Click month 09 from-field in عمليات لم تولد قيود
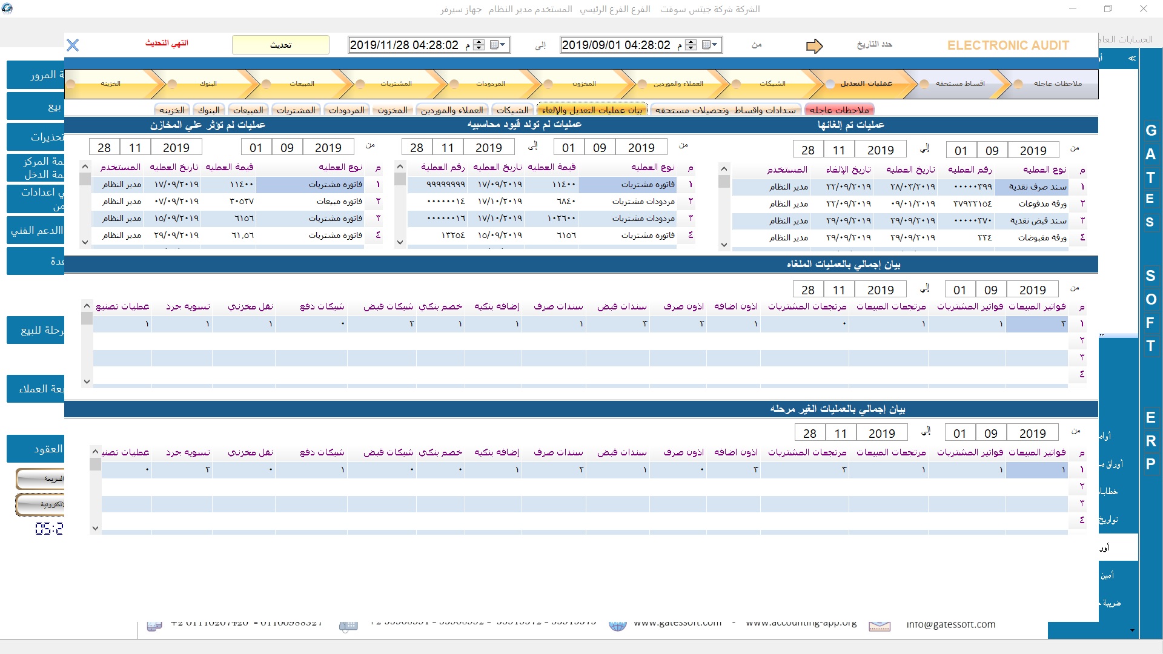Image resolution: width=1163 pixels, height=654 pixels. click(600, 148)
